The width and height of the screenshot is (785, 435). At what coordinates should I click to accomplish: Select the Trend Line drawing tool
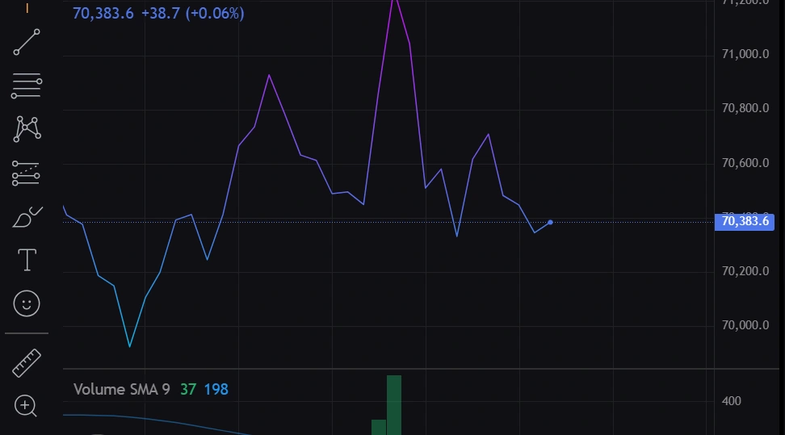tap(27, 43)
